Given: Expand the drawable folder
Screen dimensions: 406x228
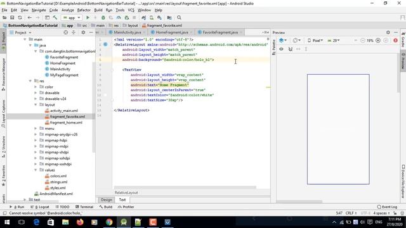Looking at the screenshot, I should (x=36, y=93).
